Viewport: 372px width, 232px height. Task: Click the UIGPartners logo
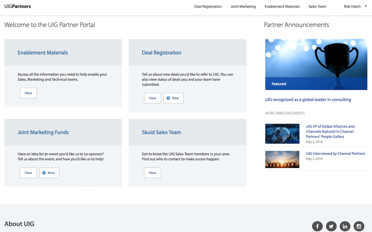point(17,7)
